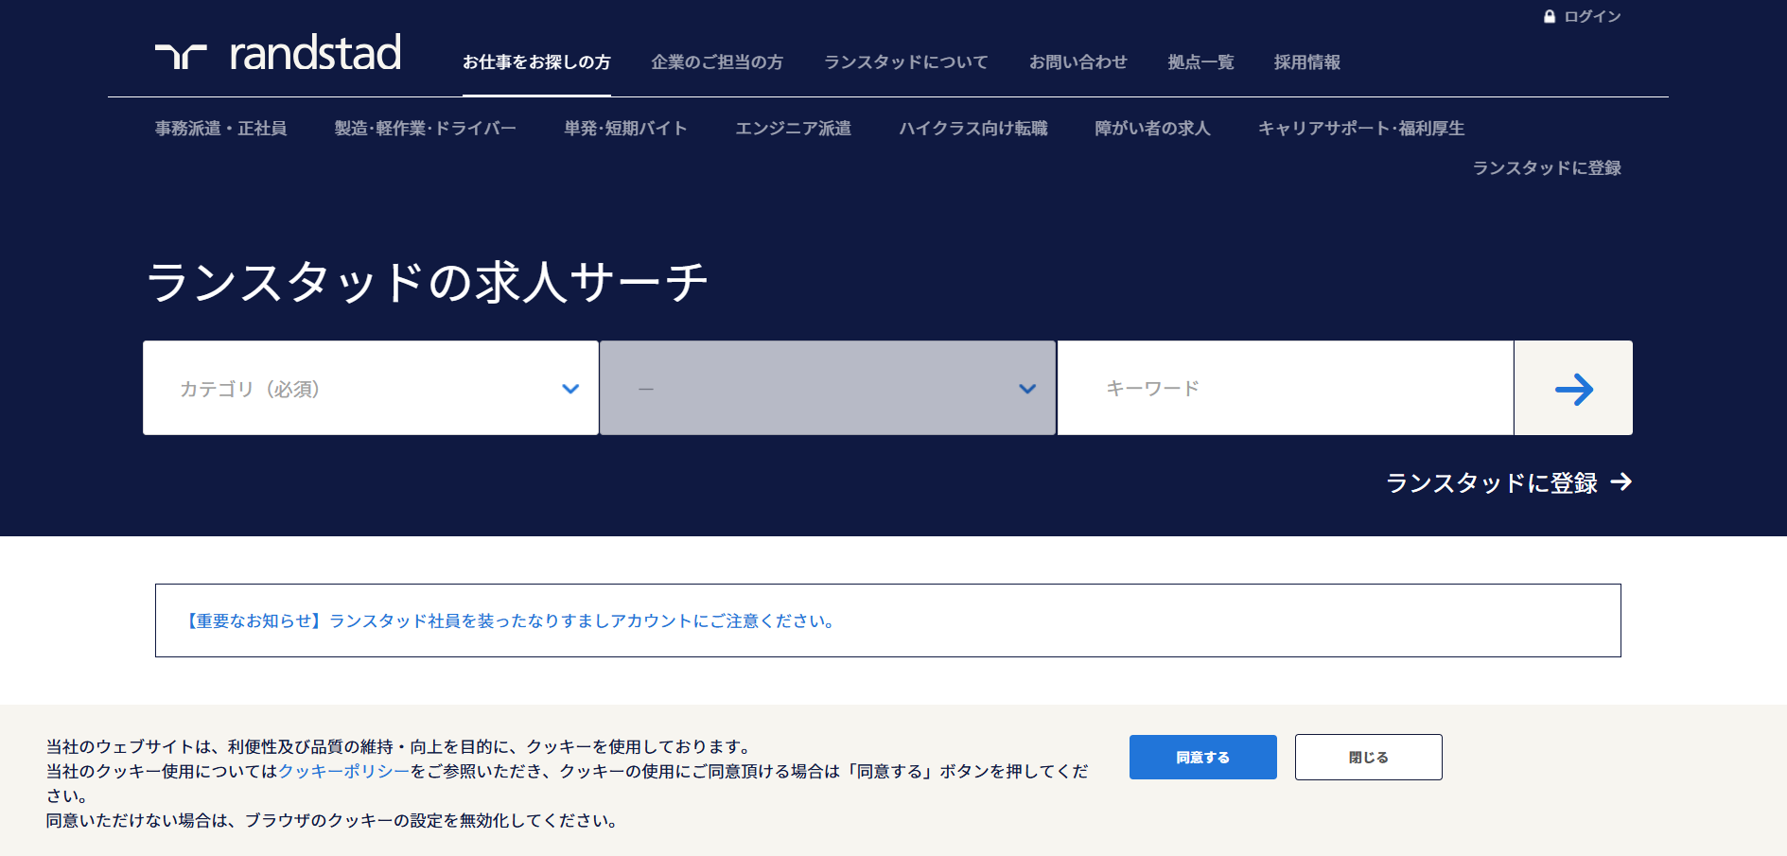This screenshot has height=856, width=1787.
Task: Open the greyed-out second dropdown
Action: [827, 389]
